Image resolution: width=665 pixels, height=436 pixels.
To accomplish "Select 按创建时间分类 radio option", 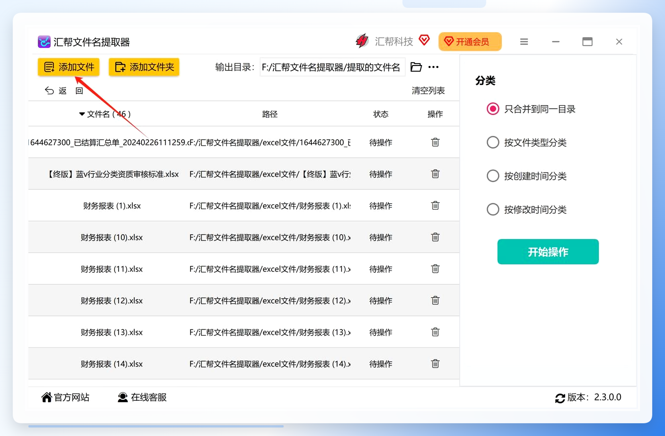I will [493, 176].
